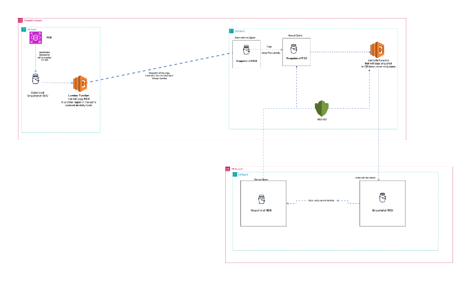The image size is (471, 281).
Task: Click bucket icon in DR account Manual Option box
Action: click(262, 199)
